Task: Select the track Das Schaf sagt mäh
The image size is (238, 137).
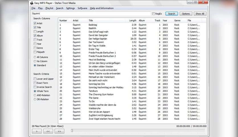Action: coord(98,32)
